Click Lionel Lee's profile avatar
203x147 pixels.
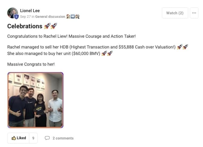tap(13, 13)
